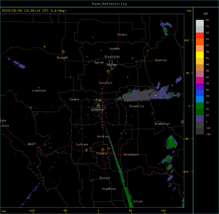
Task: Click the 50 tick on the bottom axis
Action: (130, 210)
